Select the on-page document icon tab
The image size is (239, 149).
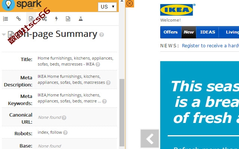pyautogui.click(x=31, y=19)
